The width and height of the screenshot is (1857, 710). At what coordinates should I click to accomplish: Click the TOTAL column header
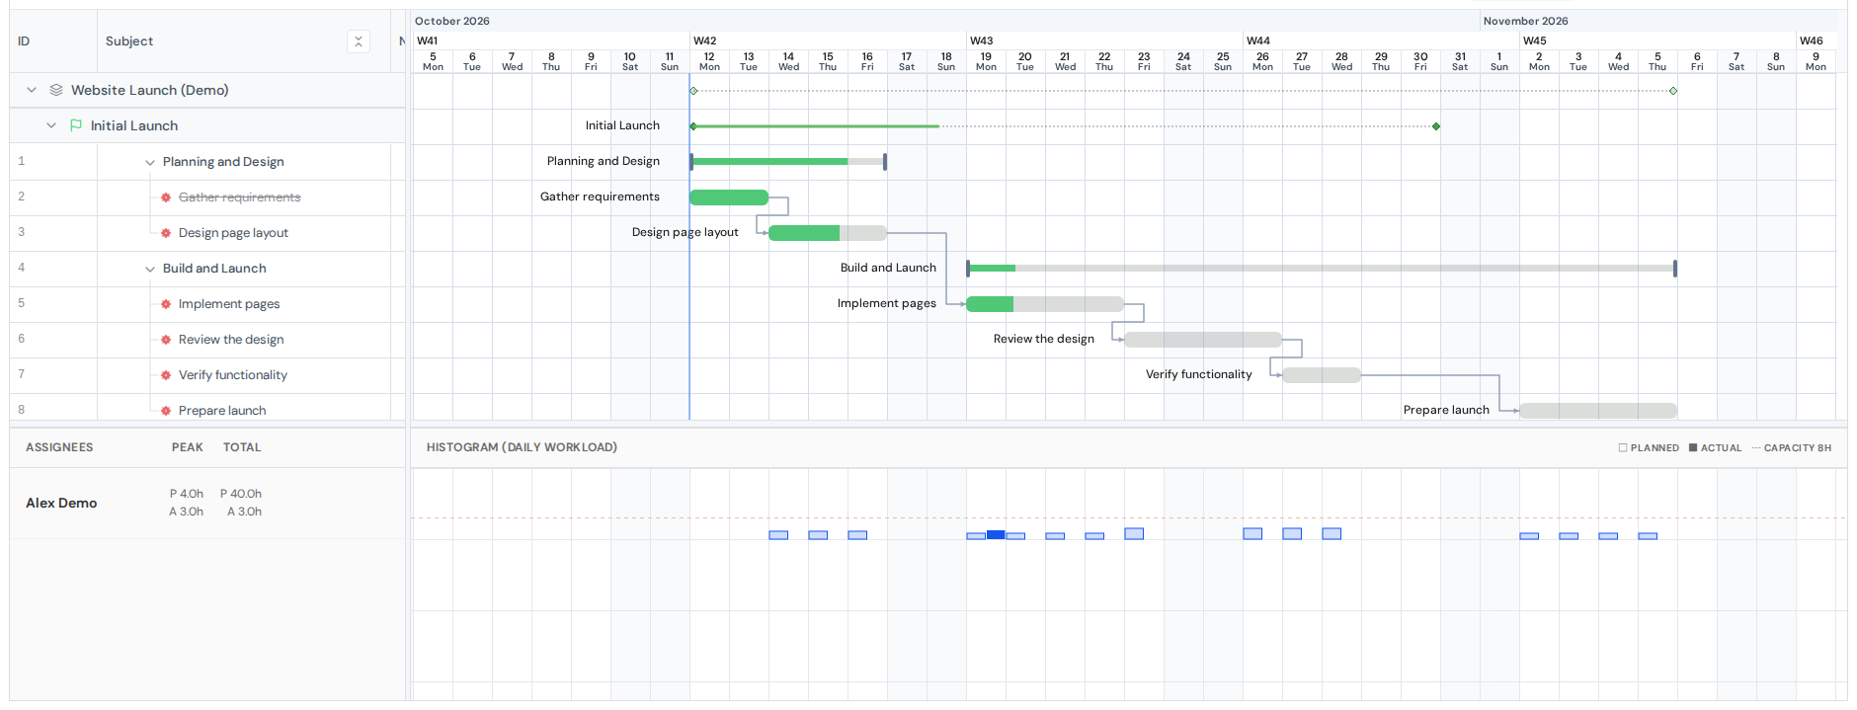coord(242,447)
